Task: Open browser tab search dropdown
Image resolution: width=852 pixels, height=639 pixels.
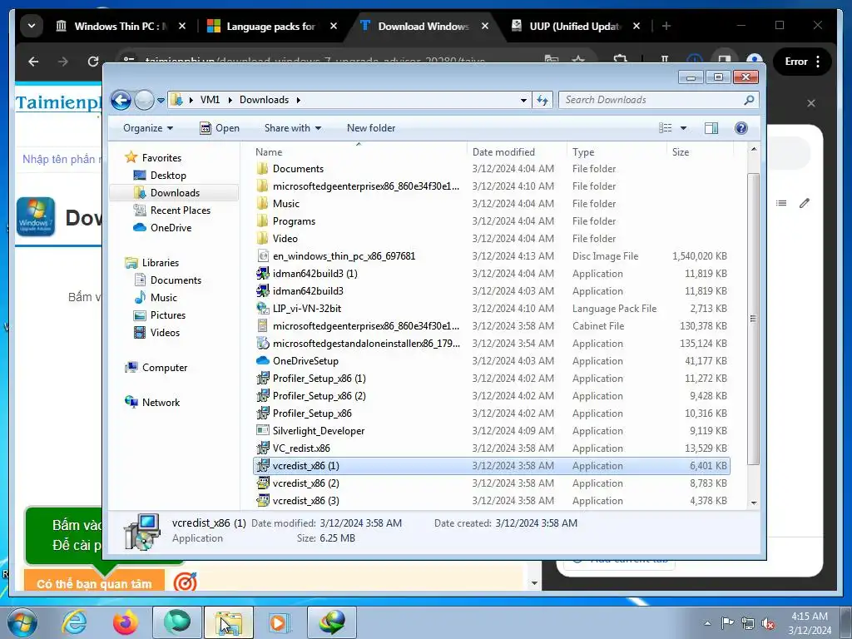Action: click(x=32, y=26)
